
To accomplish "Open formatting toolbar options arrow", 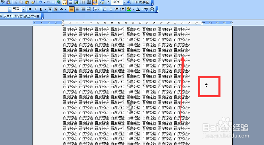I will coord(157,10).
